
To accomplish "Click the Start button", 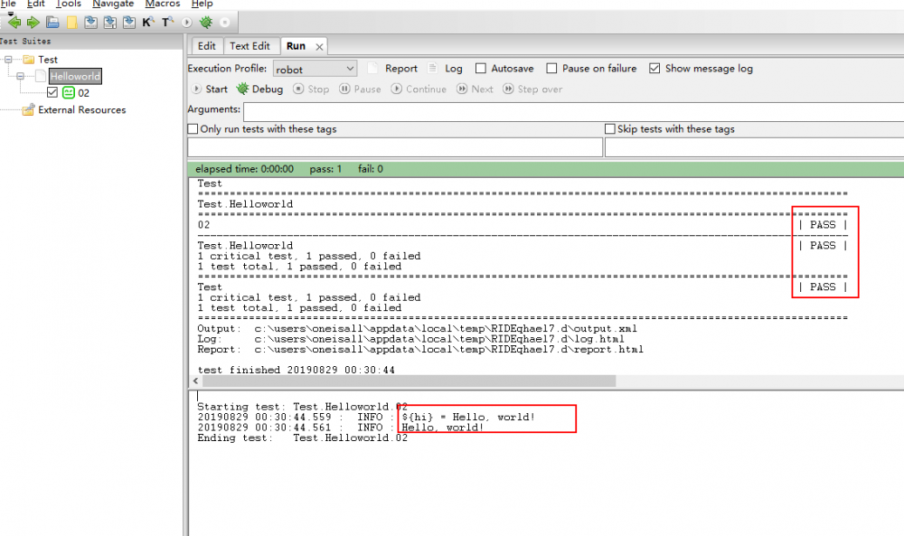I will [x=210, y=89].
